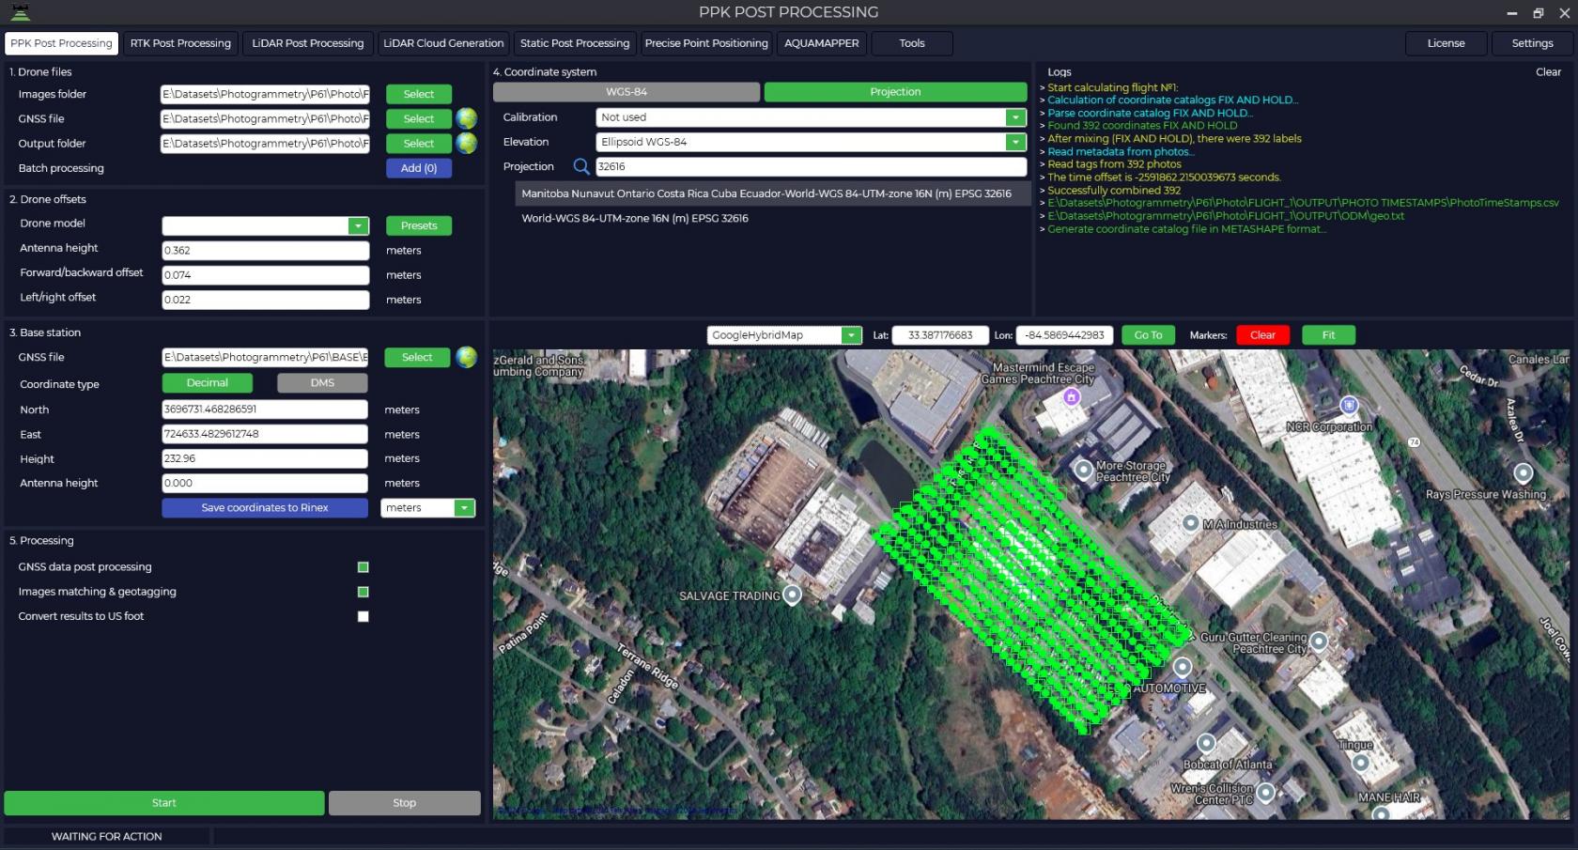Viewport: 1578px width, 850px height.
Task: Click the More Storage Peachtree City map pin
Action: [1083, 469]
